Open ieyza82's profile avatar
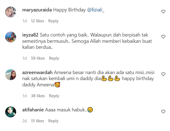Image resolution: width=170 pixels, height=131 pixels. point(11,37)
